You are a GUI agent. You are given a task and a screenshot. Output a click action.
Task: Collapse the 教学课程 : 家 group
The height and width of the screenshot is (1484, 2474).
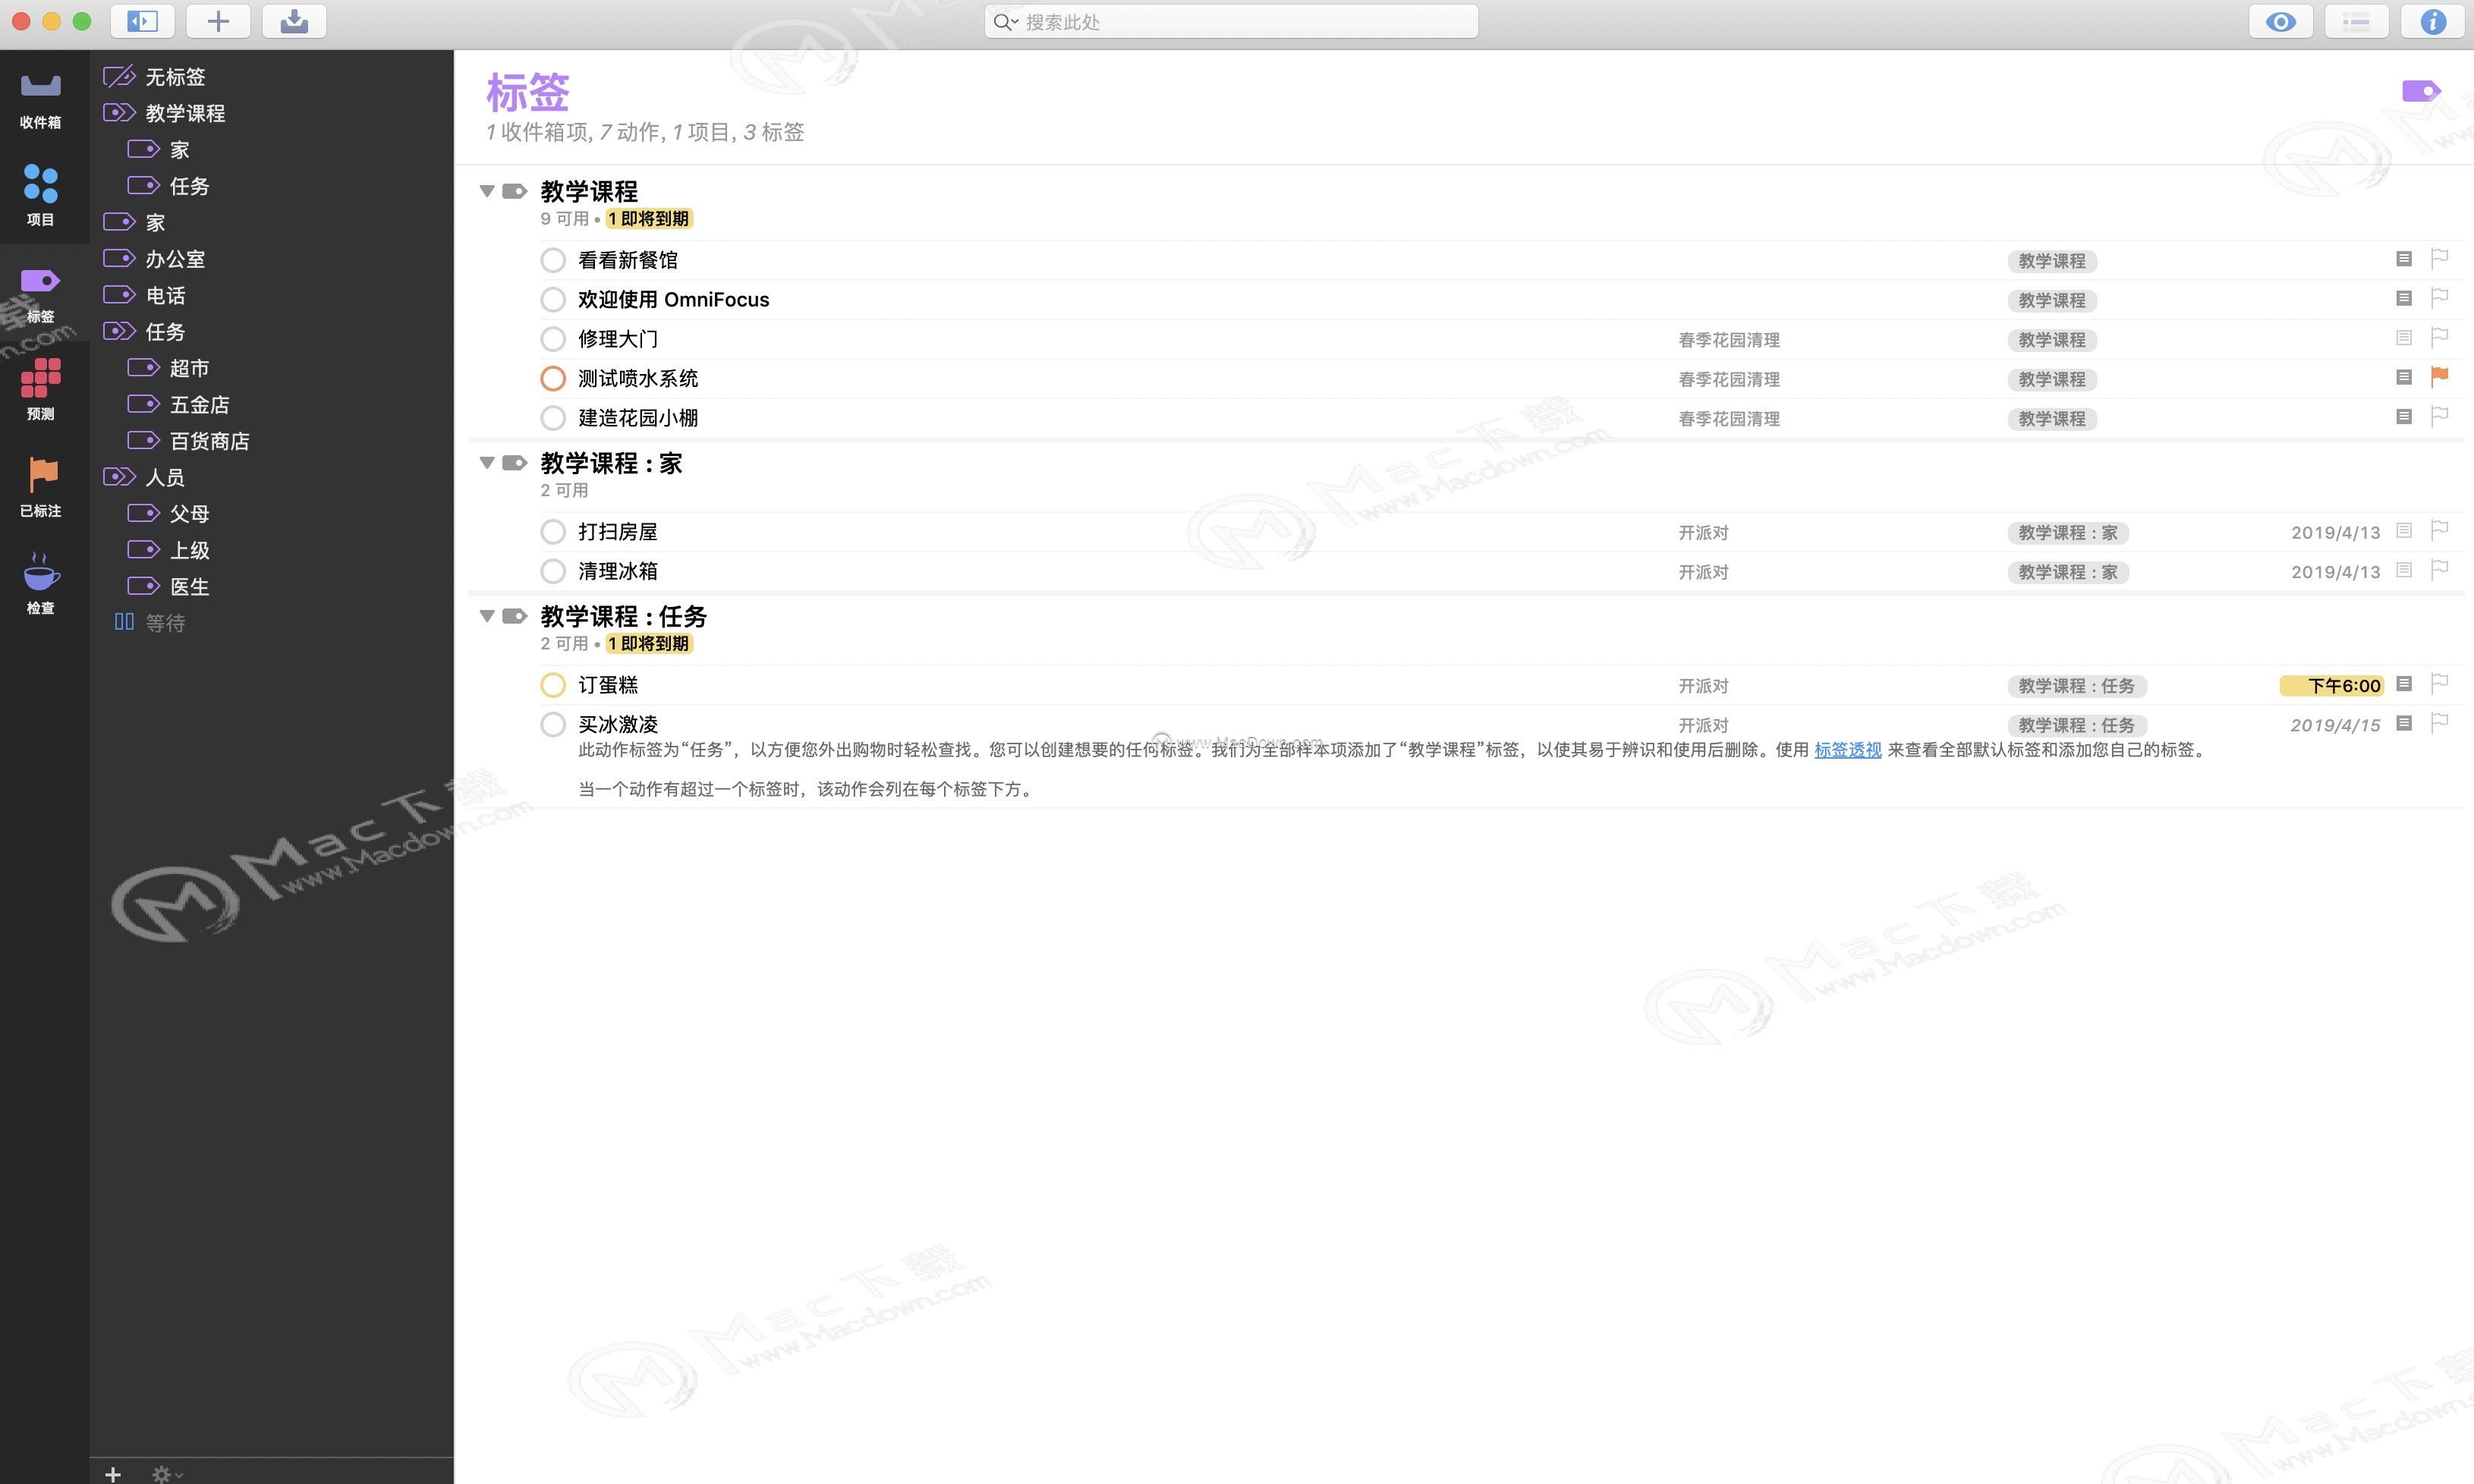(487, 463)
